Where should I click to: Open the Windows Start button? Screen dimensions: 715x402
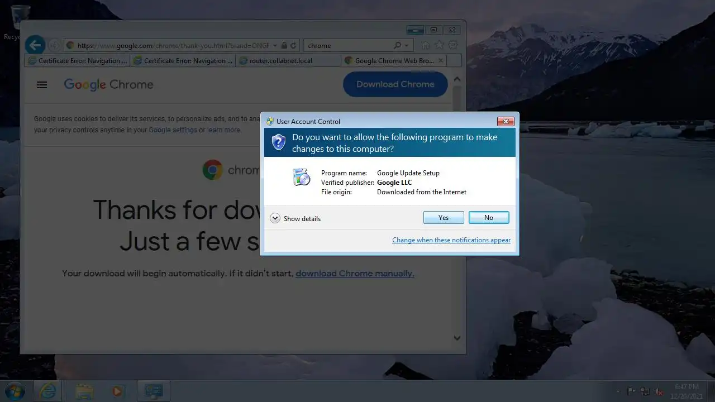pos(14,391)
